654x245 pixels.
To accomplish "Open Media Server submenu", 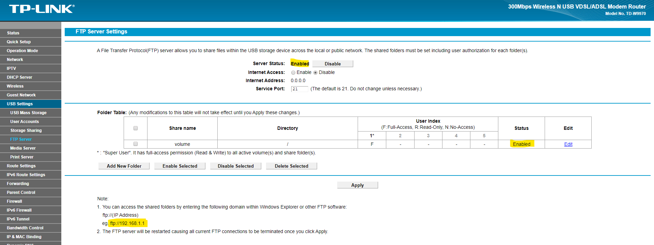I will [x=31, y=148].
